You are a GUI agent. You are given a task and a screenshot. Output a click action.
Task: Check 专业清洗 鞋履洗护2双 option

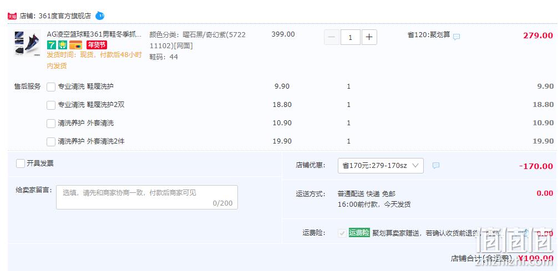coord(51,105)
